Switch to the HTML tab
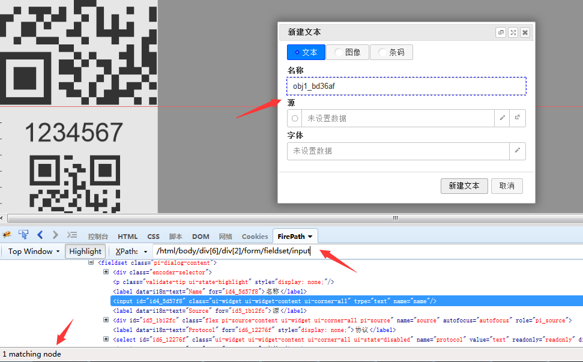The height and width of the screenshot is (362, 583). 127,237
